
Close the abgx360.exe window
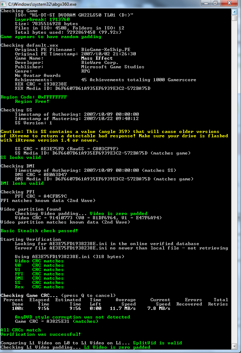coord(229,3)
